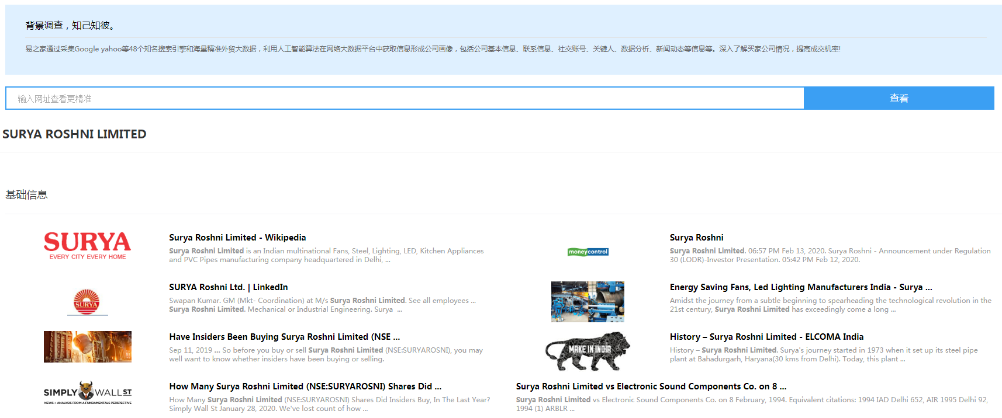Click the 背景调查 banner title

(x=71, y=26)
